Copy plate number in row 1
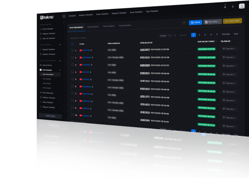249x178 pixels. [91, 50]
